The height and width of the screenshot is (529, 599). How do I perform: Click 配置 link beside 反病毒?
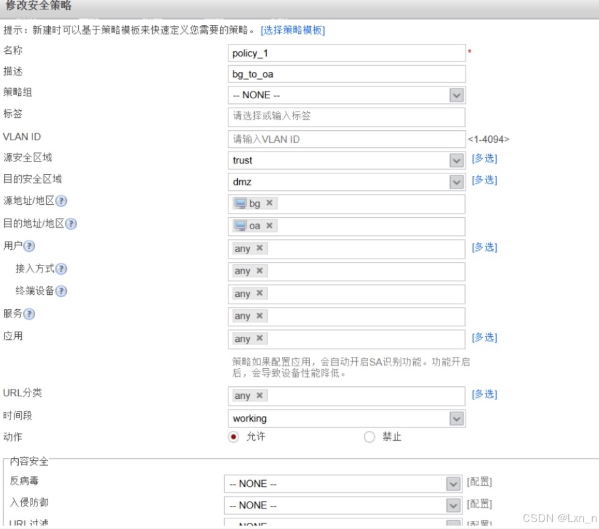click(x=479, y=481)
